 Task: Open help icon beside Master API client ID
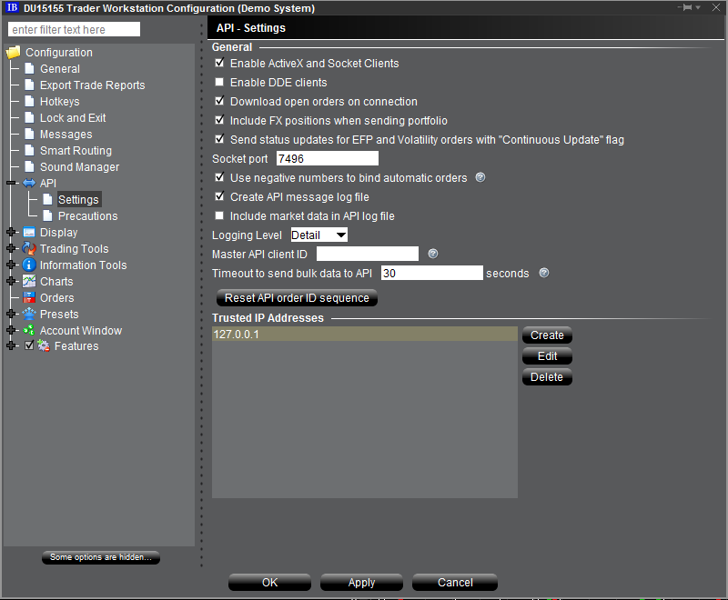[x=433, y=254]
